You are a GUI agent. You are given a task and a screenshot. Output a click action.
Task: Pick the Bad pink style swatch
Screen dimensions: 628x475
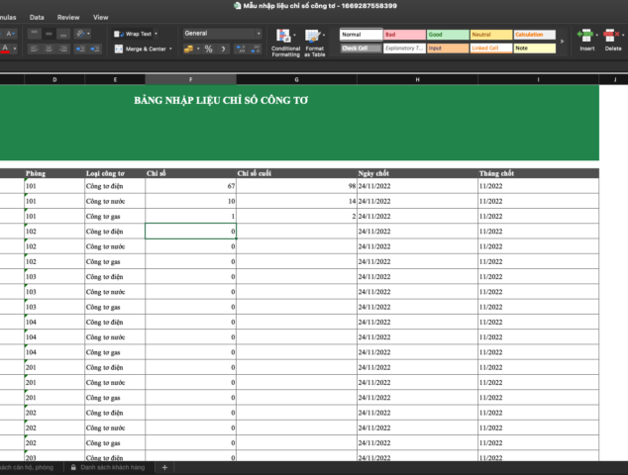(x=403, y=35)
